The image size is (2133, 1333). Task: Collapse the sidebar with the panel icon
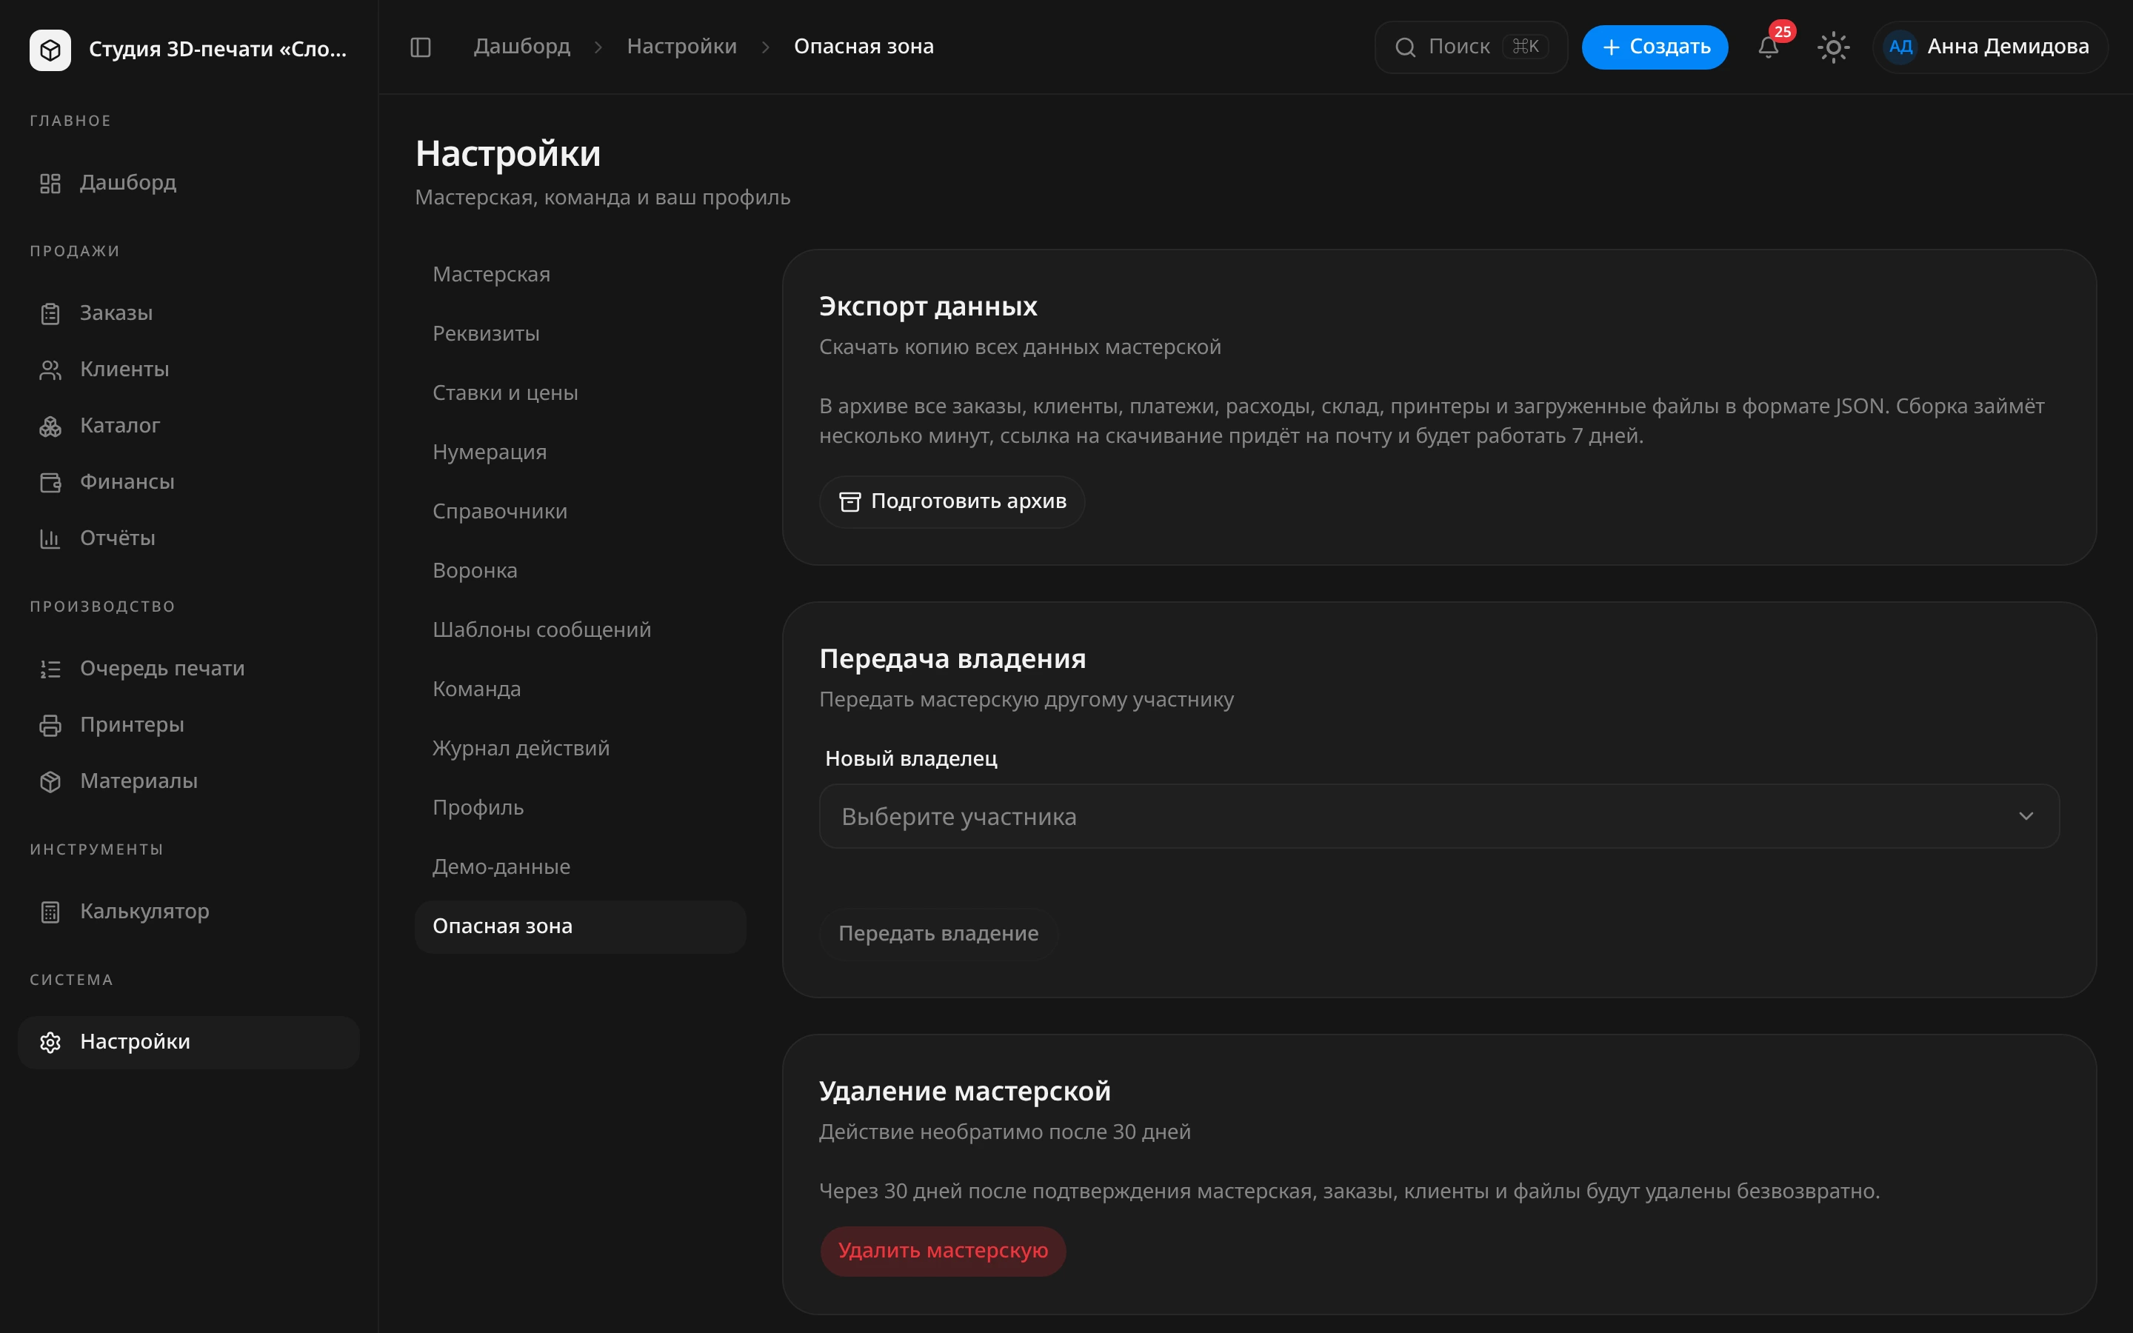(421, 47)
